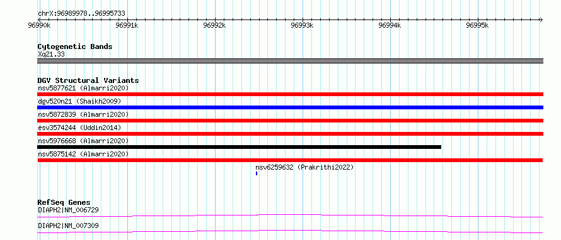Click the 96993k ruler tick label
Screen dimensions: 561x240
(x=303, y=25)
